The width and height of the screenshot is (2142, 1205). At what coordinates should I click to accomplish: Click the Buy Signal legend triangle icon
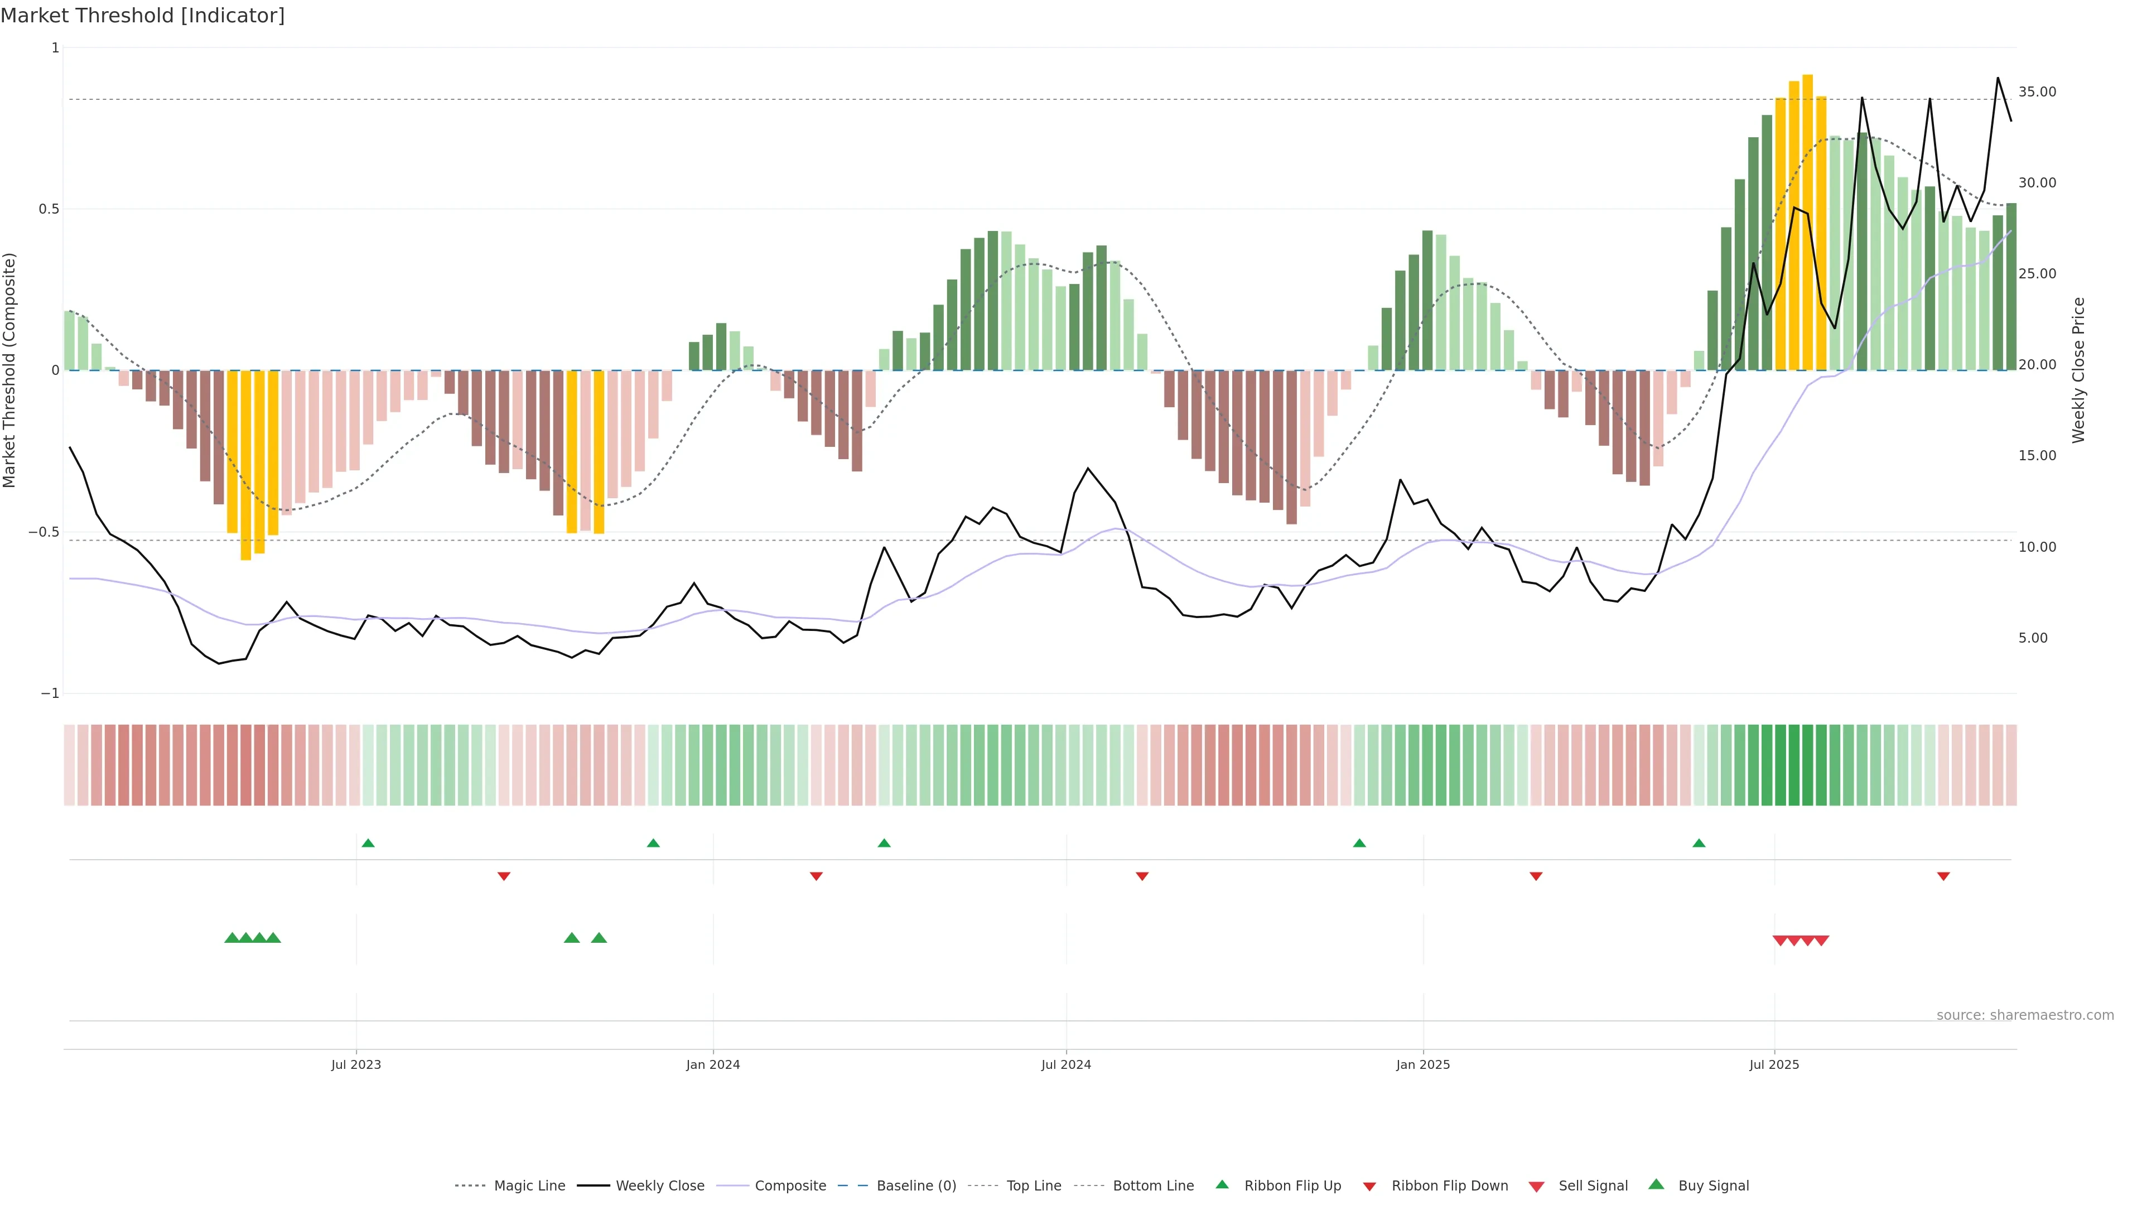1656,1184
